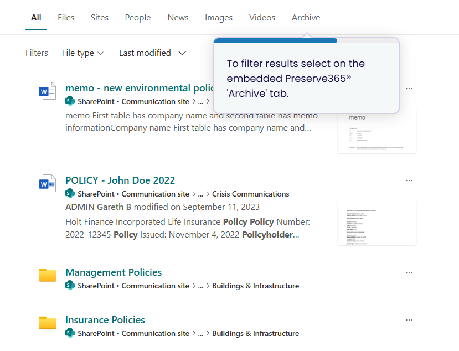Expand the File type filter dropdown

point(82,53)
